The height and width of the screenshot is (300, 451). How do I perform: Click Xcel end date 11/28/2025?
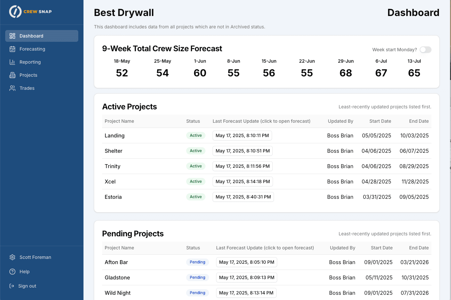[415, 182]
